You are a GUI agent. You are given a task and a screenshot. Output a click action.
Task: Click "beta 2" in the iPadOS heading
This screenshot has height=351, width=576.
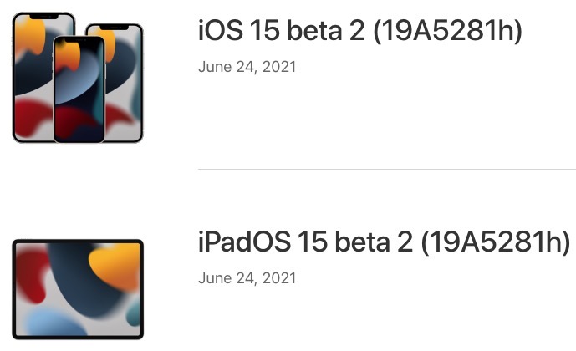click(367, 242)
